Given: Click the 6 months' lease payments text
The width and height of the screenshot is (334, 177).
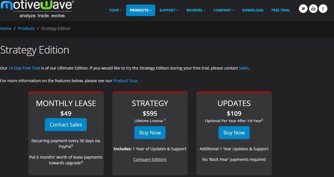Looking at the screenshot, I should point(66,160).
